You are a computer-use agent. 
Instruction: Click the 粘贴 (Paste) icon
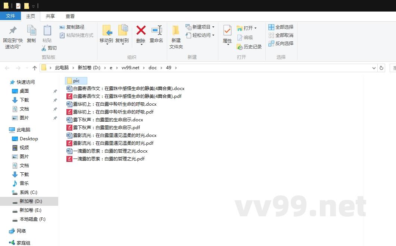[47, 32]
